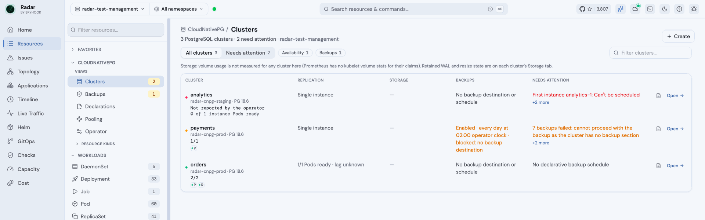Open the payments cluster via Open link
This screenshot has height=220, width=705.
(x=675, y=129)
